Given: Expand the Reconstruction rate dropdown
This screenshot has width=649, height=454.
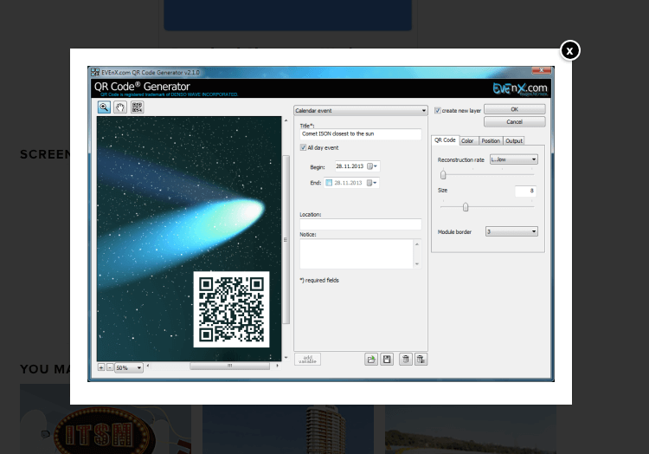Looking at the screenshot, I should [514, 159].
